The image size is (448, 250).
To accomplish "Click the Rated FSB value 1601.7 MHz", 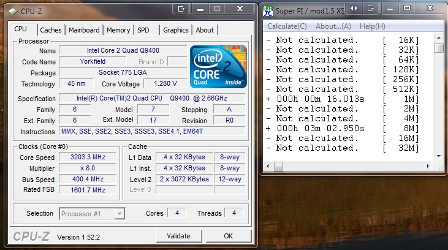I will pos(88,190).
